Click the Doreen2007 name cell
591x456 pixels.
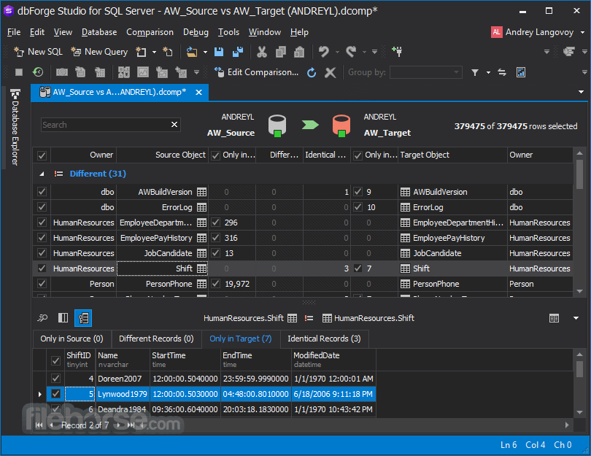pyautogui.click(x=123, y=379)
